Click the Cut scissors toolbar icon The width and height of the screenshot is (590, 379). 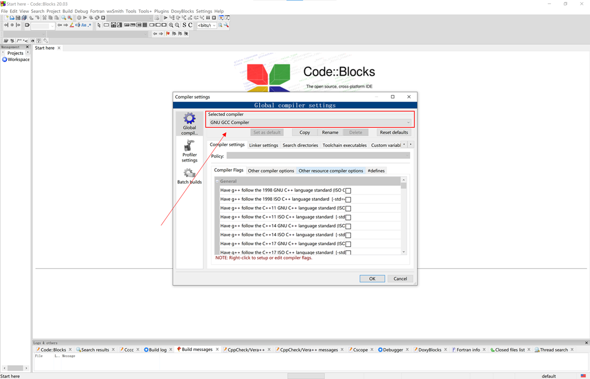(x=44, y=18)
